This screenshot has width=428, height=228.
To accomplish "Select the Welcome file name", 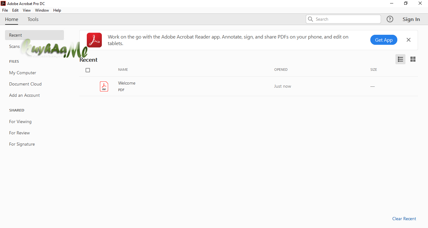I will 127,83.
